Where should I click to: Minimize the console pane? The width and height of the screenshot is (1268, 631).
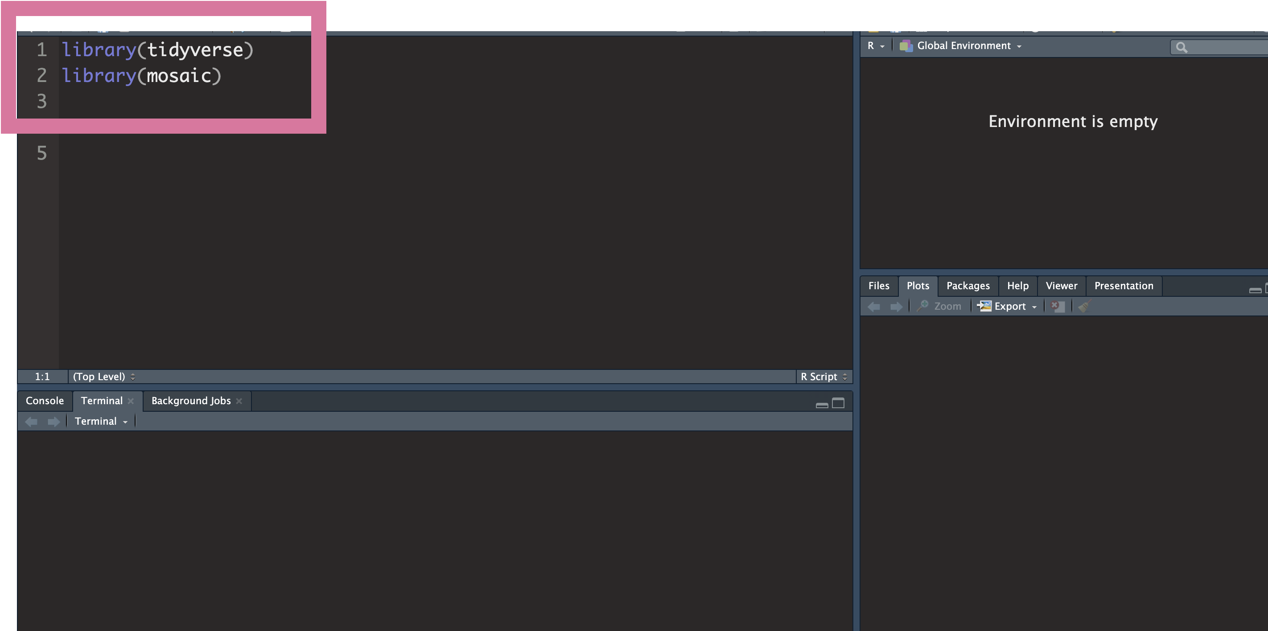click(x=822, y=405)
